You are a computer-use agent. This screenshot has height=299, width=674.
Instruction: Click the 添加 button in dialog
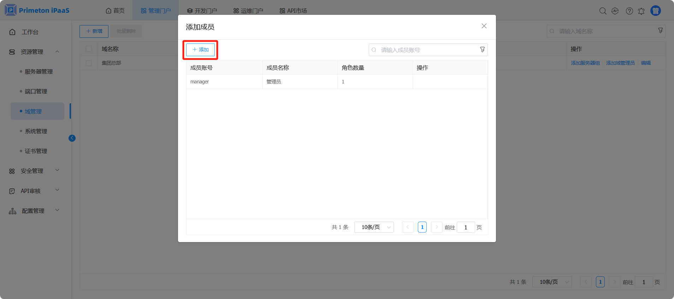click(200, 50)
